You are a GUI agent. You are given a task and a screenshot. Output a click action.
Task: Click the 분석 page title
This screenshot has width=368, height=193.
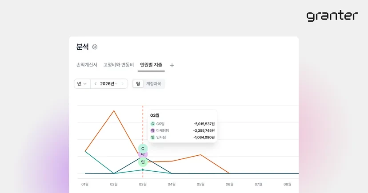(82, 47)
